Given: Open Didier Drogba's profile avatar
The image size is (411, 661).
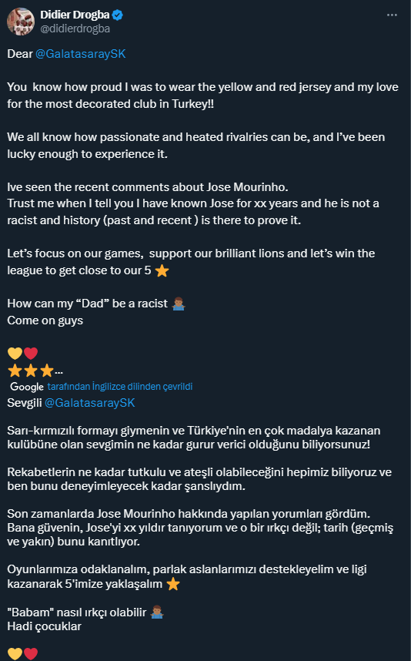Looking at the screenshot, I should (21, 22).
